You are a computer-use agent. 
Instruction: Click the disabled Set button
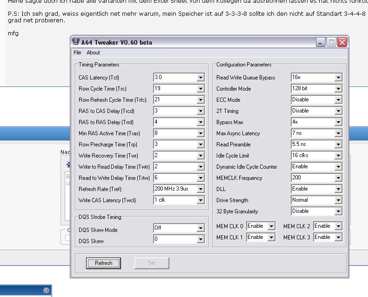pyautogui.click(x=152, y=263)
